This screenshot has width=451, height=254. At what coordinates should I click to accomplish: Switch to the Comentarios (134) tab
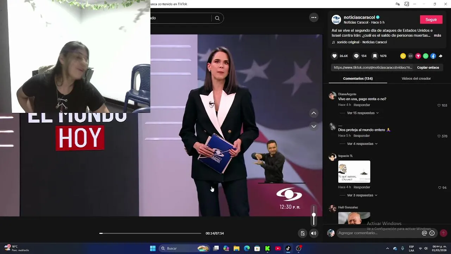click(x=358, y=78)
